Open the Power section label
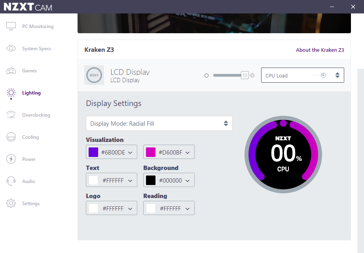Viewport: 364px width, 253px height. click(29, 159)
